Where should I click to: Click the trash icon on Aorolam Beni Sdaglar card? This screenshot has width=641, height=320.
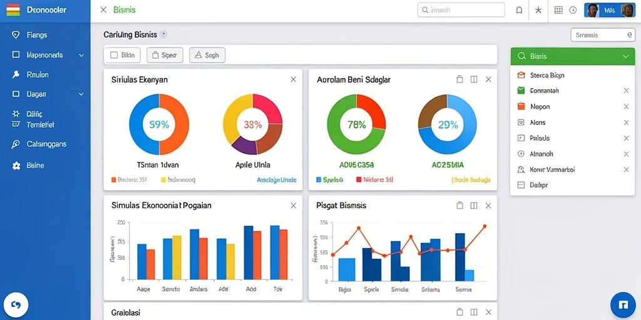click(459, 79)
